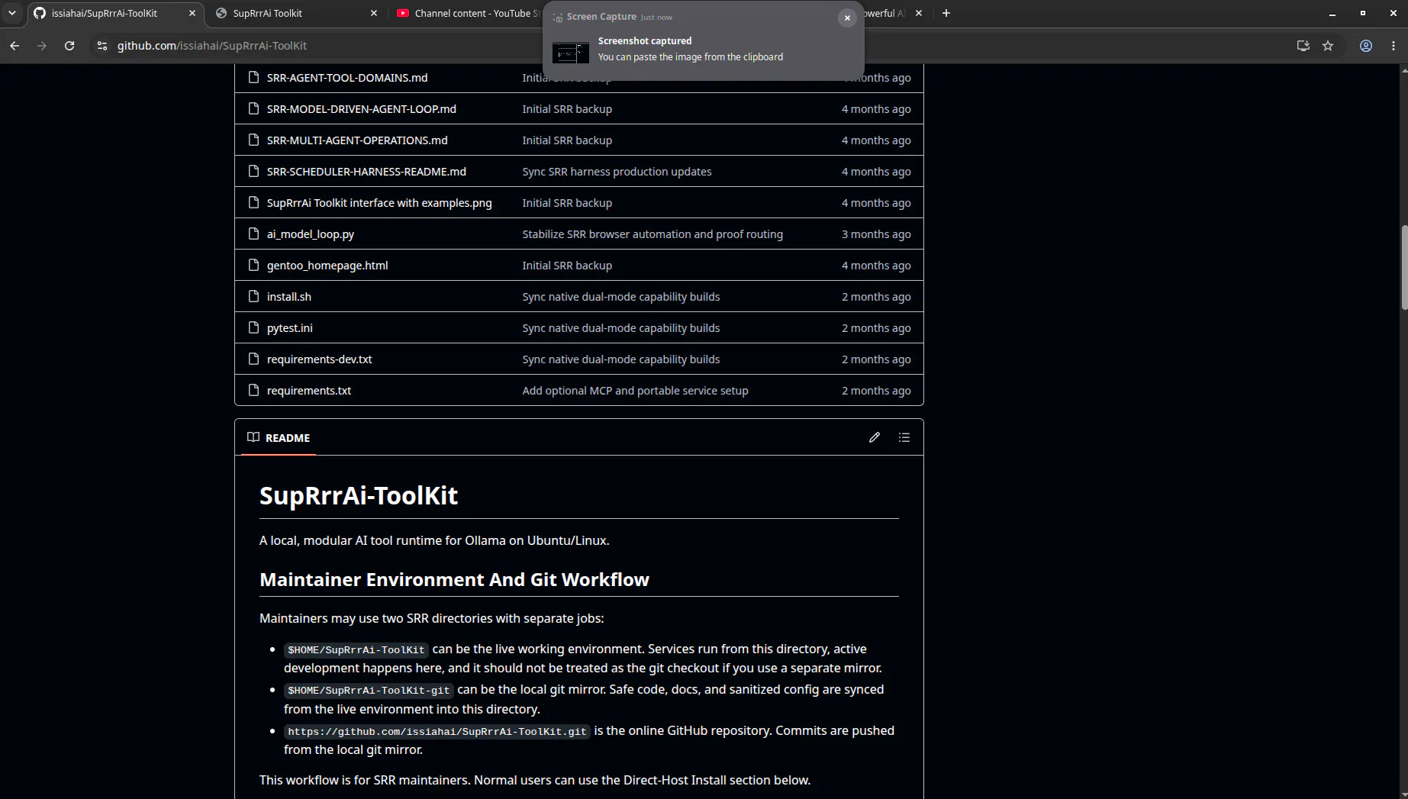Click file icon beside requirements-dev.txt
The width and height of the screenshot is (1408, 799).
(254, 359)
